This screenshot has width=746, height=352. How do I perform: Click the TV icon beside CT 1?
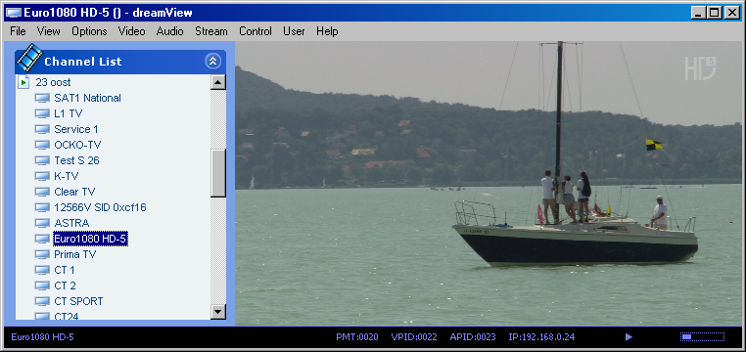click(x=42, y=271)
